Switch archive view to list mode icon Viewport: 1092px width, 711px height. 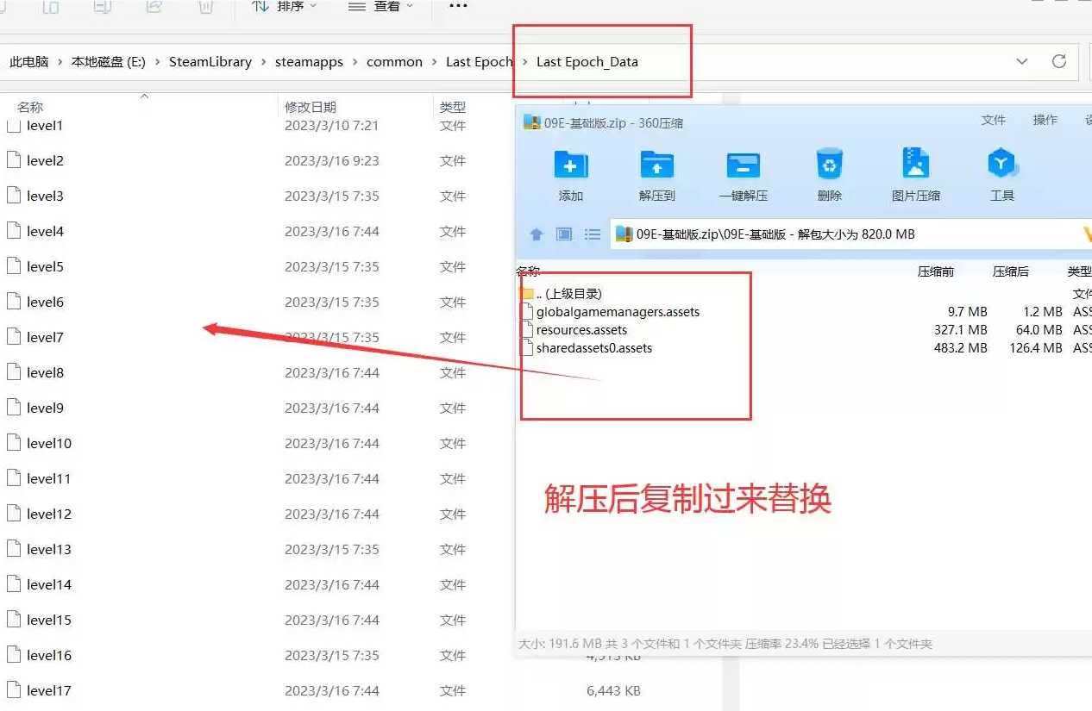(x=593, y=234)
